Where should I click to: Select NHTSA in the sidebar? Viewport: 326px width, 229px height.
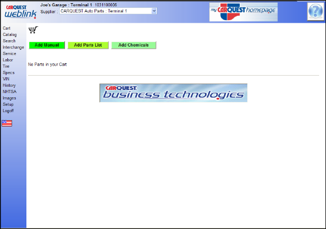pyautogui.click(x=10, y=91)
